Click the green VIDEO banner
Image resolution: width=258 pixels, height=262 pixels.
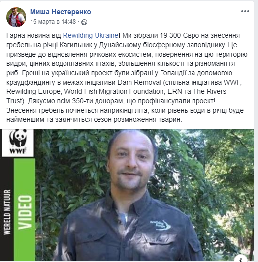point(25,209)
